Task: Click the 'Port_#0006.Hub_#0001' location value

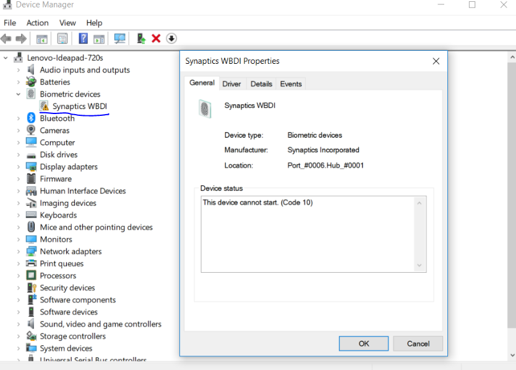Action: 325,165
